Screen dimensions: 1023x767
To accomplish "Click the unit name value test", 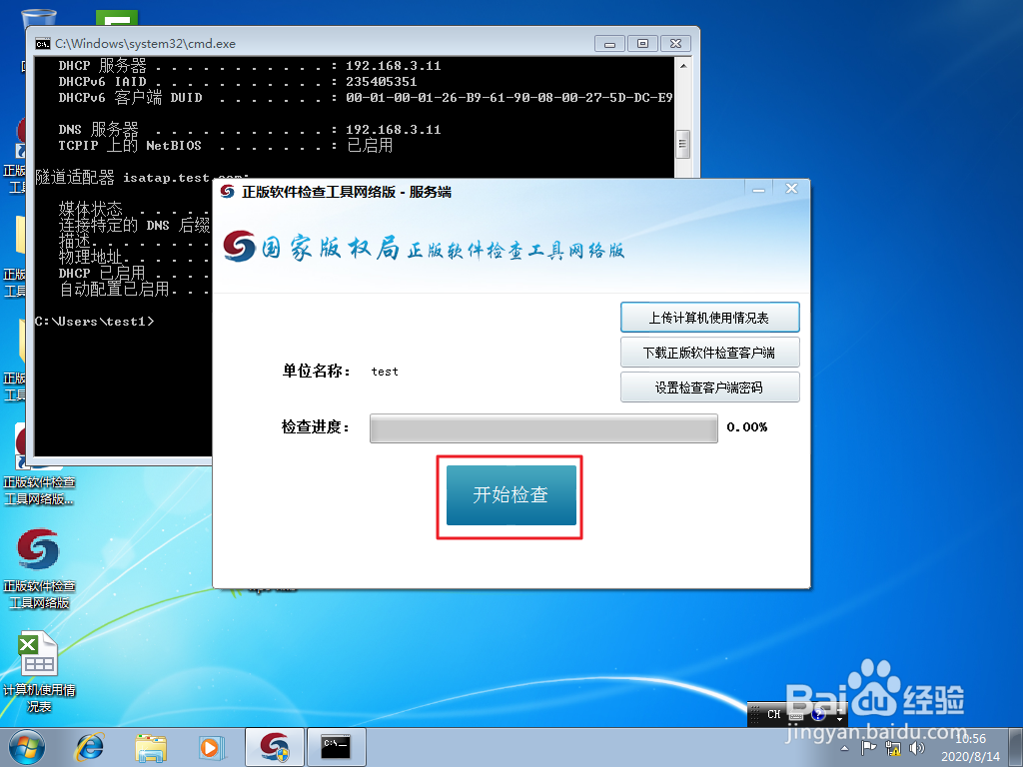I will pyautogui.click(x=385, y=372).
